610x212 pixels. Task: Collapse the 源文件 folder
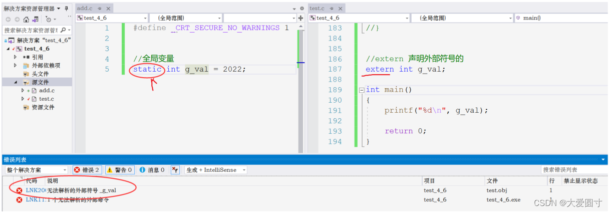(x=16, y=82)
